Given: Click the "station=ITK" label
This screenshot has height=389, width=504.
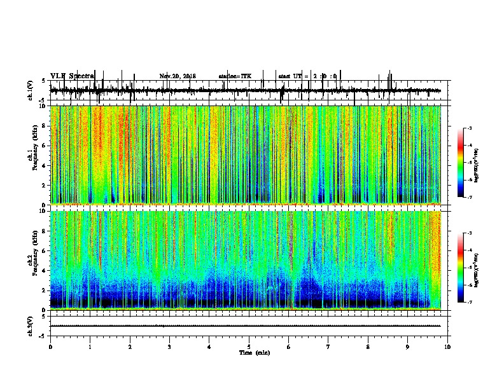Looking at the screenshot, I should pyautogui.click(x=235, y=76).
